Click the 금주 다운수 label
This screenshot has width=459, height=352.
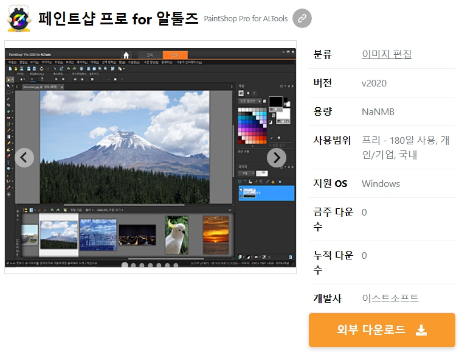[x=333, y=219]
